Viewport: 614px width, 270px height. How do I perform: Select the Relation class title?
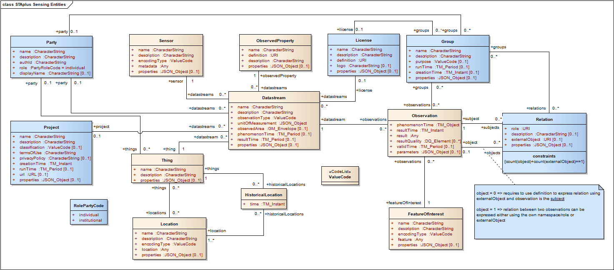544,119
